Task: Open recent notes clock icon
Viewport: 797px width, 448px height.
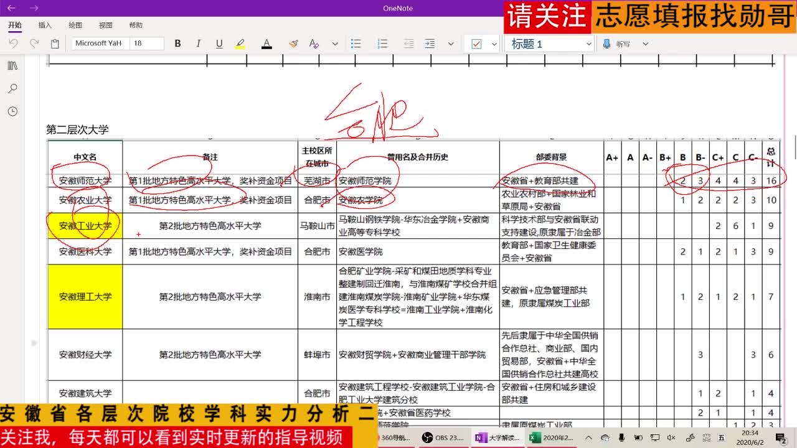Action: point(12,111)
